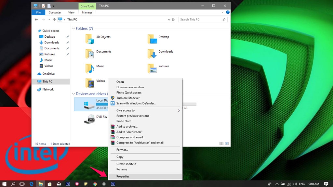Open the View ribbon tab

tap(71, 12)
